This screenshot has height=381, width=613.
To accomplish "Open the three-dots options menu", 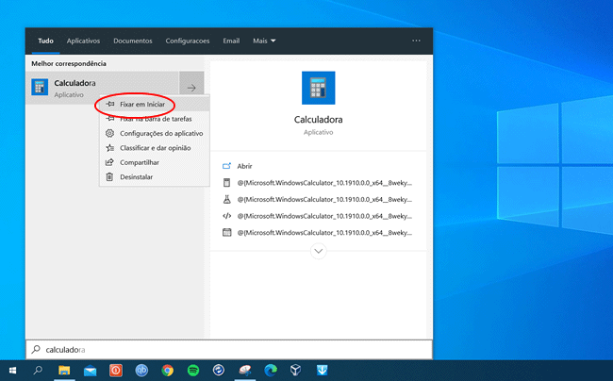I will pyautogui.click(x=416, y=41).
